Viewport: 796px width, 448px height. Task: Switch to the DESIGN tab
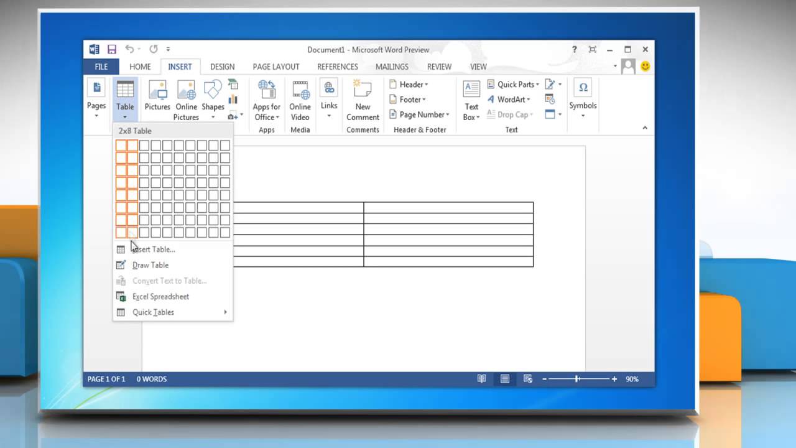pyautogui.click(x=222, y=67)
